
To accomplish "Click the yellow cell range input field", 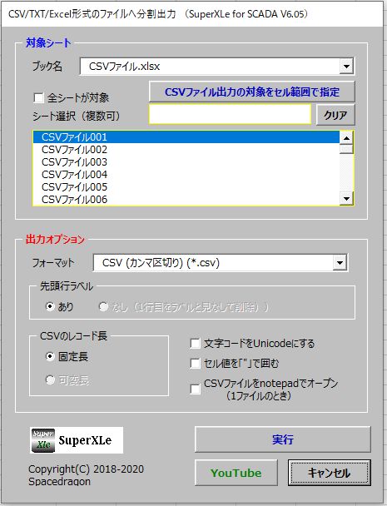I will (230, 114).
